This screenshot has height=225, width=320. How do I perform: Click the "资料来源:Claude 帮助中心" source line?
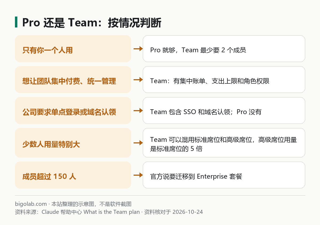pyautogui.click(x=109, y=212)
